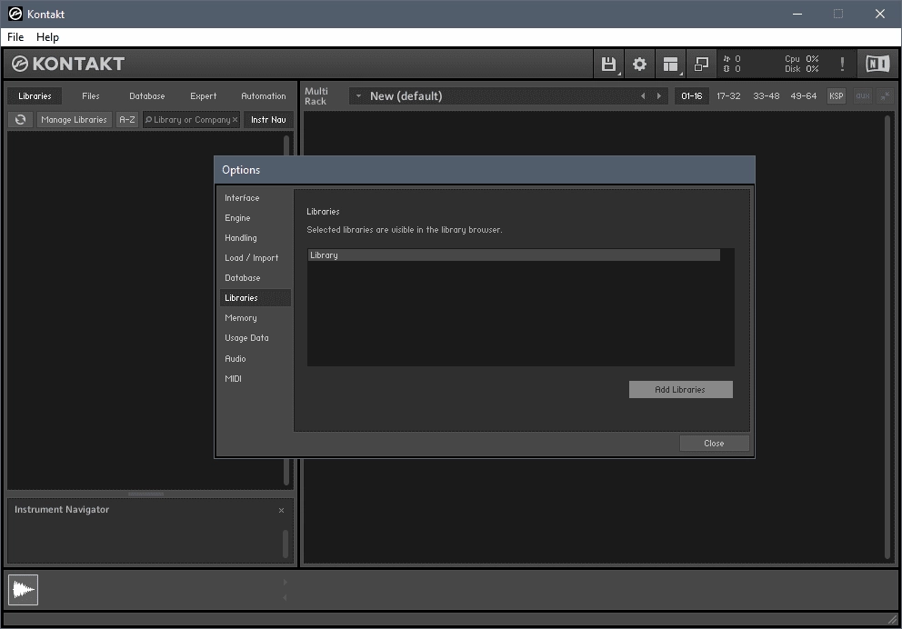Show rack page 49-64

pos(804,96)
